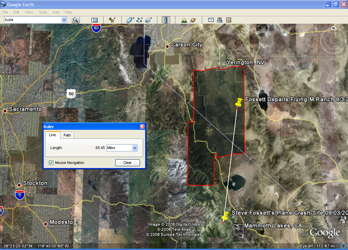Viewport: 348px width, 250px height.
Task: Open the Miles unit dropdown
Action: (x=135, y=148)
